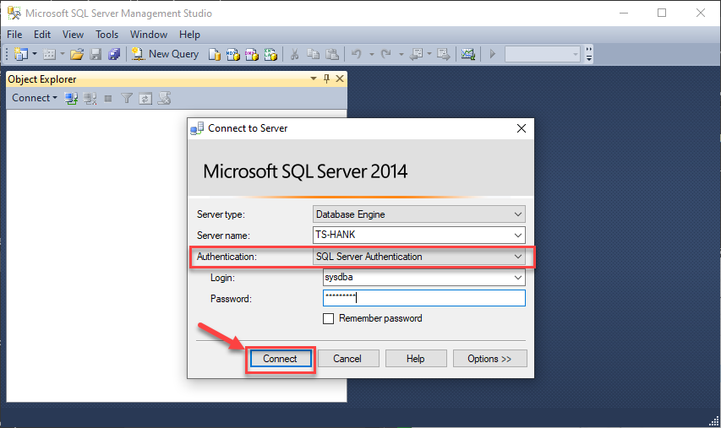This screenshot has height=428, width=721.
Task: Click the Stop square in Object Explorer
Action: pyautogui.click(x=108, y=98)
